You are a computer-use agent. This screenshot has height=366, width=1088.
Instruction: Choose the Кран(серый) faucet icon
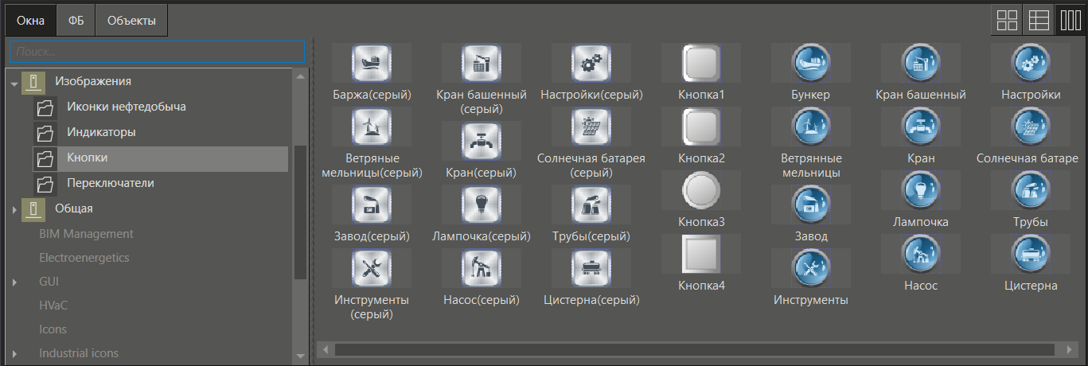click(x=482, y=140)
